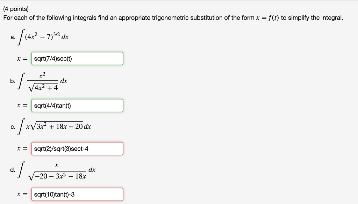Click the green-outlined second answer input
The width and height of the screenshot is (358, 204).
pos(77,105)
